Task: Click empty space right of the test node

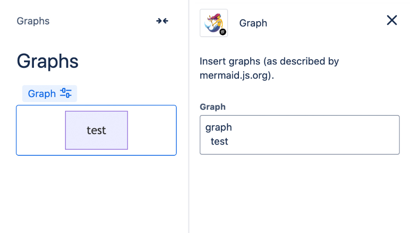Action: (x=152, y=130)
